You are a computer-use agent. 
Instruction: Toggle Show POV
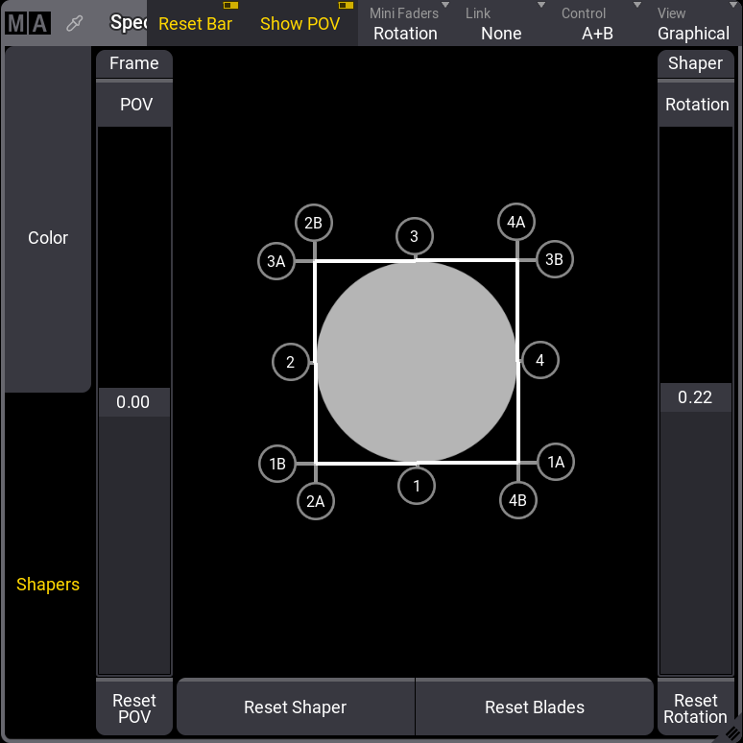click(300, 23)
